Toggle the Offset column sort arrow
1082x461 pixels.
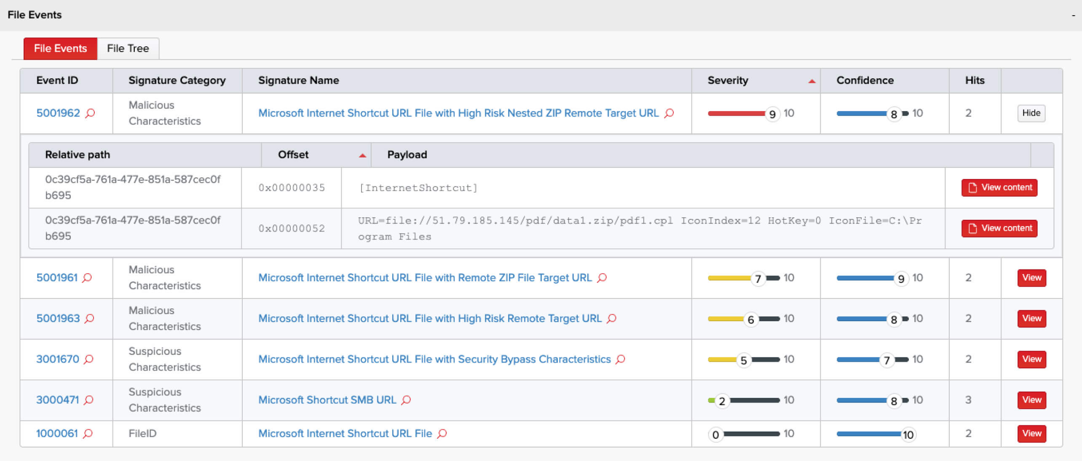pos(362,155)
